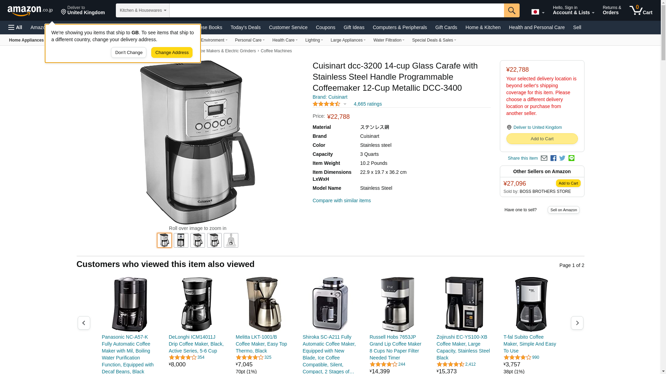
Task: Share this item via email icon
Action: (544, 158)
